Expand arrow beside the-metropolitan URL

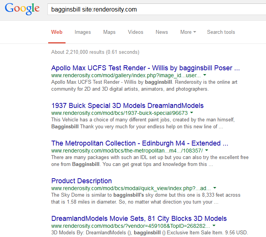[207, 150]
